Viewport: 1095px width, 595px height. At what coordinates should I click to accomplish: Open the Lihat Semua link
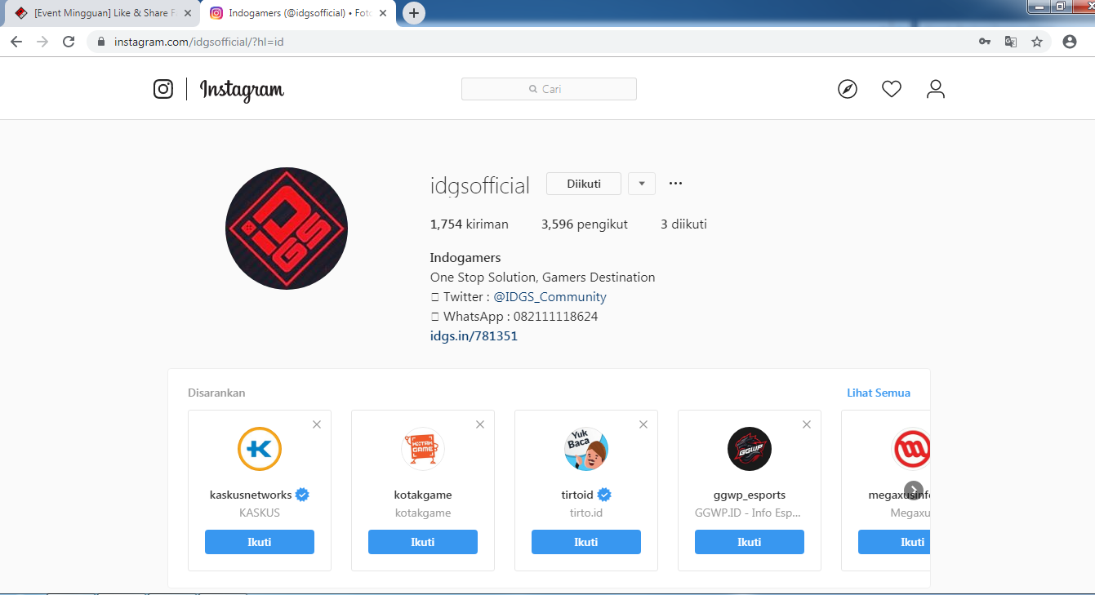tap(879, 393)
